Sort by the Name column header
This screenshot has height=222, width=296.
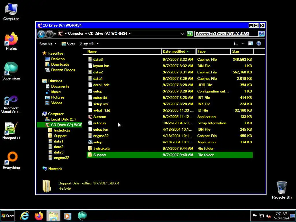[122, 51]
